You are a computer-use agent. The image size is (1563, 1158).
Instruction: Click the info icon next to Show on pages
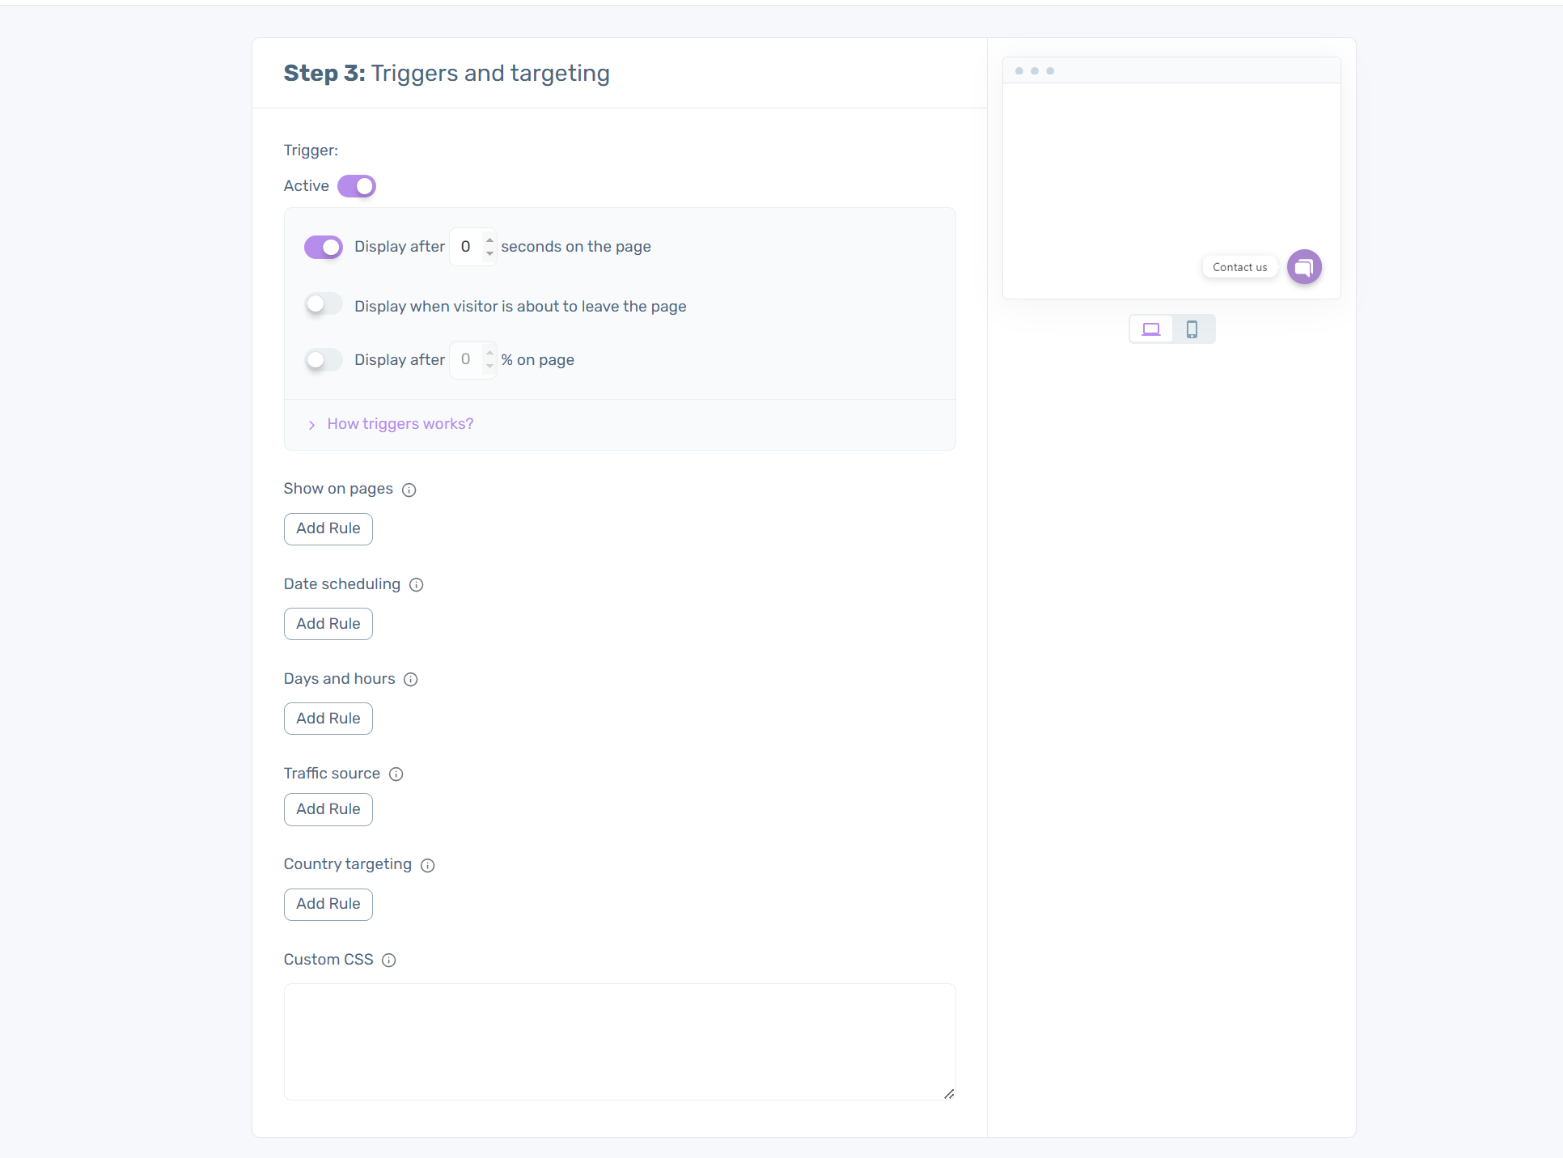click(x=409, y=490)
